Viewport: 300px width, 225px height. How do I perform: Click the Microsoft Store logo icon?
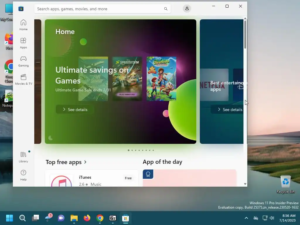coord(21,8)
